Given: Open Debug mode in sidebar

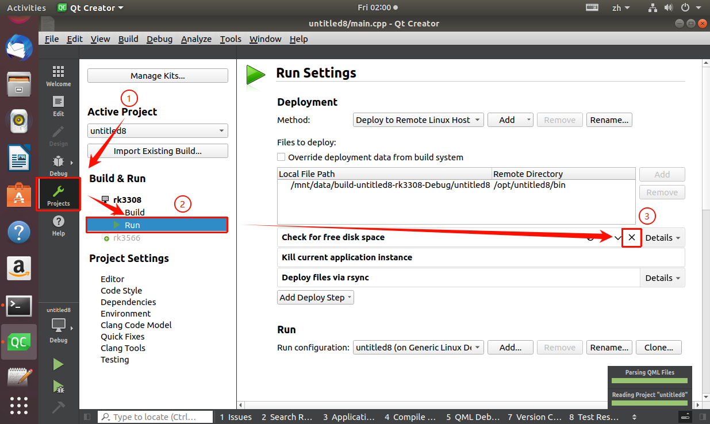Looking at the screenshot, I should coord(58,165).
